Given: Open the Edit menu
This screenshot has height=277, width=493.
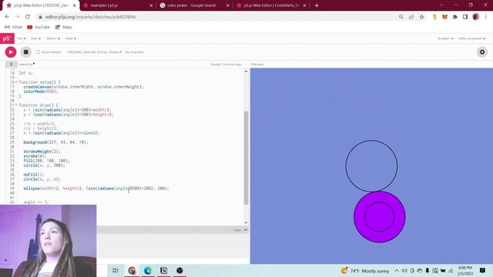Looking at the screenshot, I should tap(35, 38).
